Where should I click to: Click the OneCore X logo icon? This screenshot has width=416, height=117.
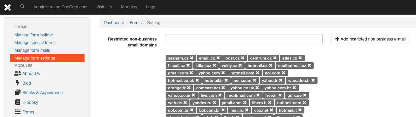click(x=7, y=7)
